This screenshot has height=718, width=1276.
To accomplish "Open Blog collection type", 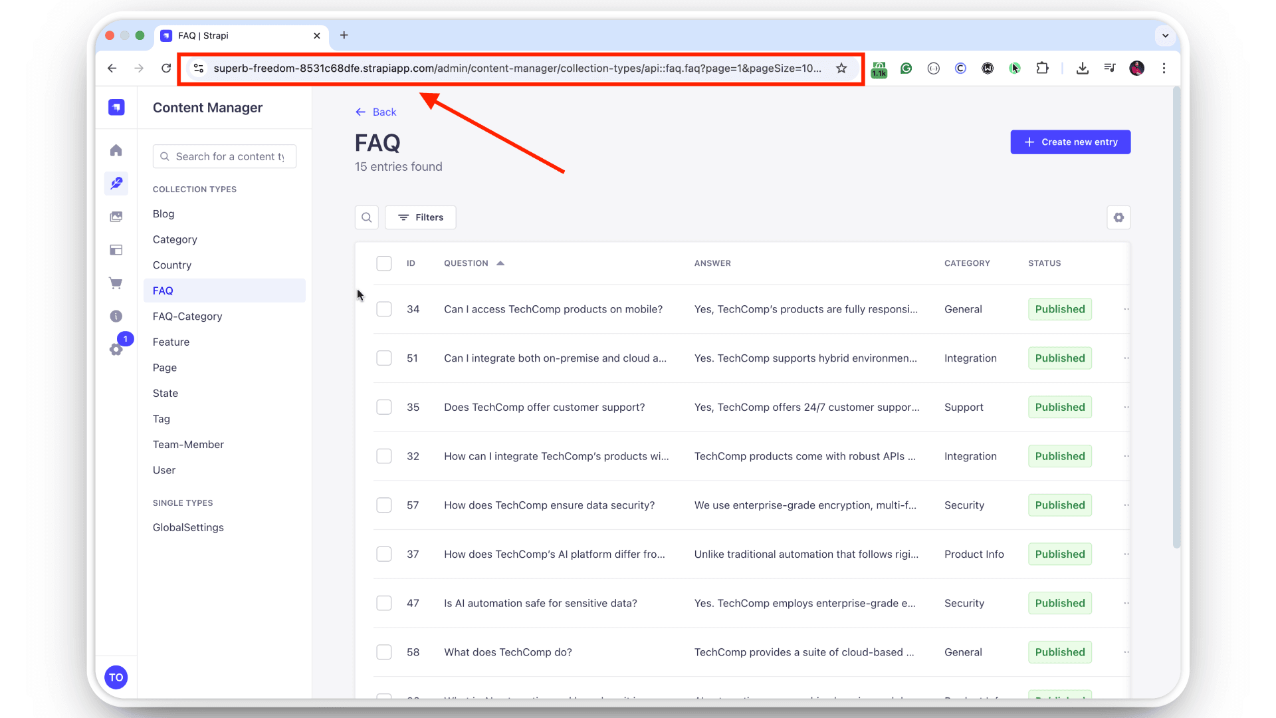I will pos(163,214).
